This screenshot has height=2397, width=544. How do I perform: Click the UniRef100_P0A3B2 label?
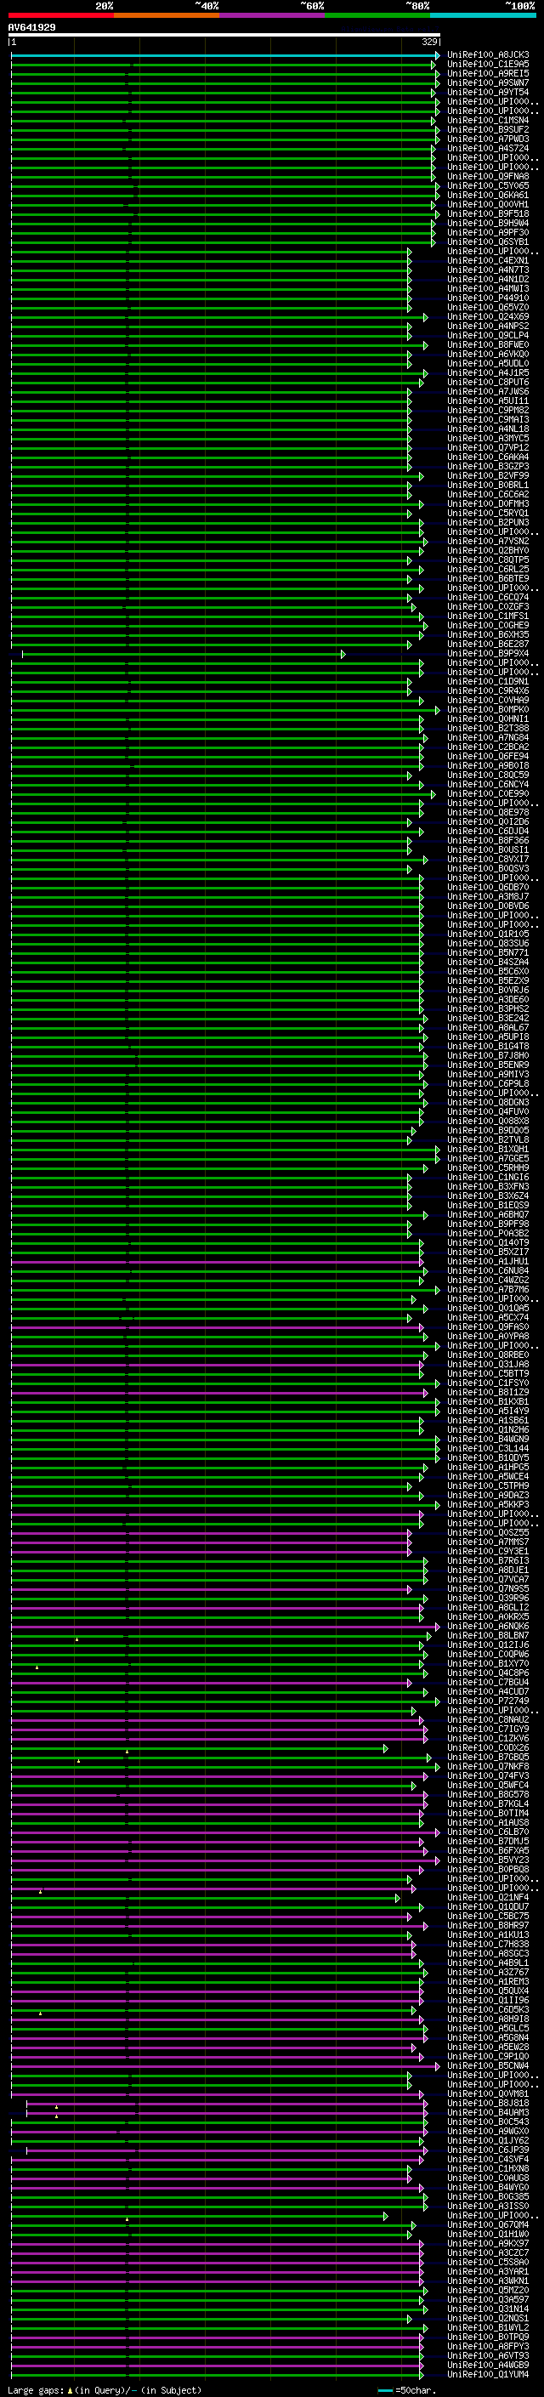488,1233
